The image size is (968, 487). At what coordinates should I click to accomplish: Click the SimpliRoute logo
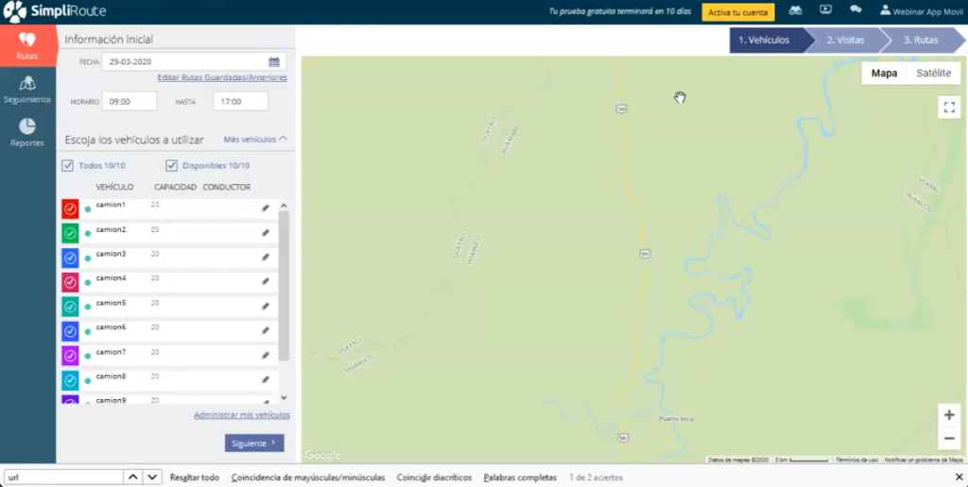54,11
